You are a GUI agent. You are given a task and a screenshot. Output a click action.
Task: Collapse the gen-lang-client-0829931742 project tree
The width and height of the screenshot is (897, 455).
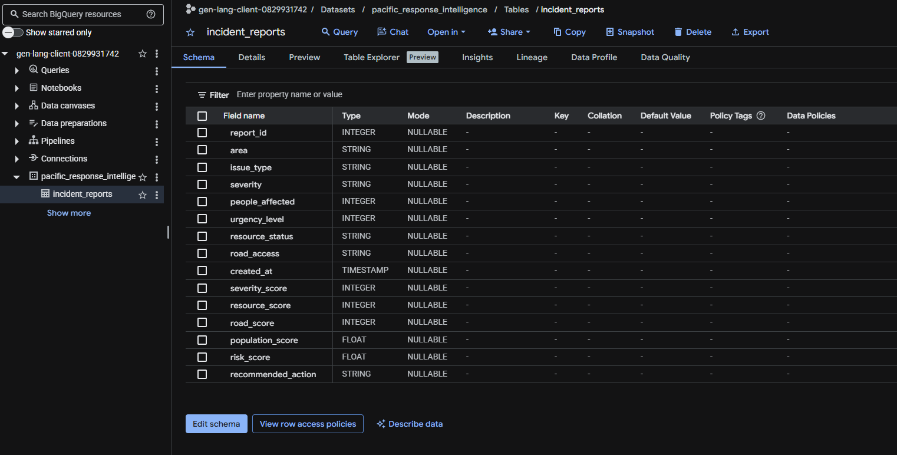5,54
